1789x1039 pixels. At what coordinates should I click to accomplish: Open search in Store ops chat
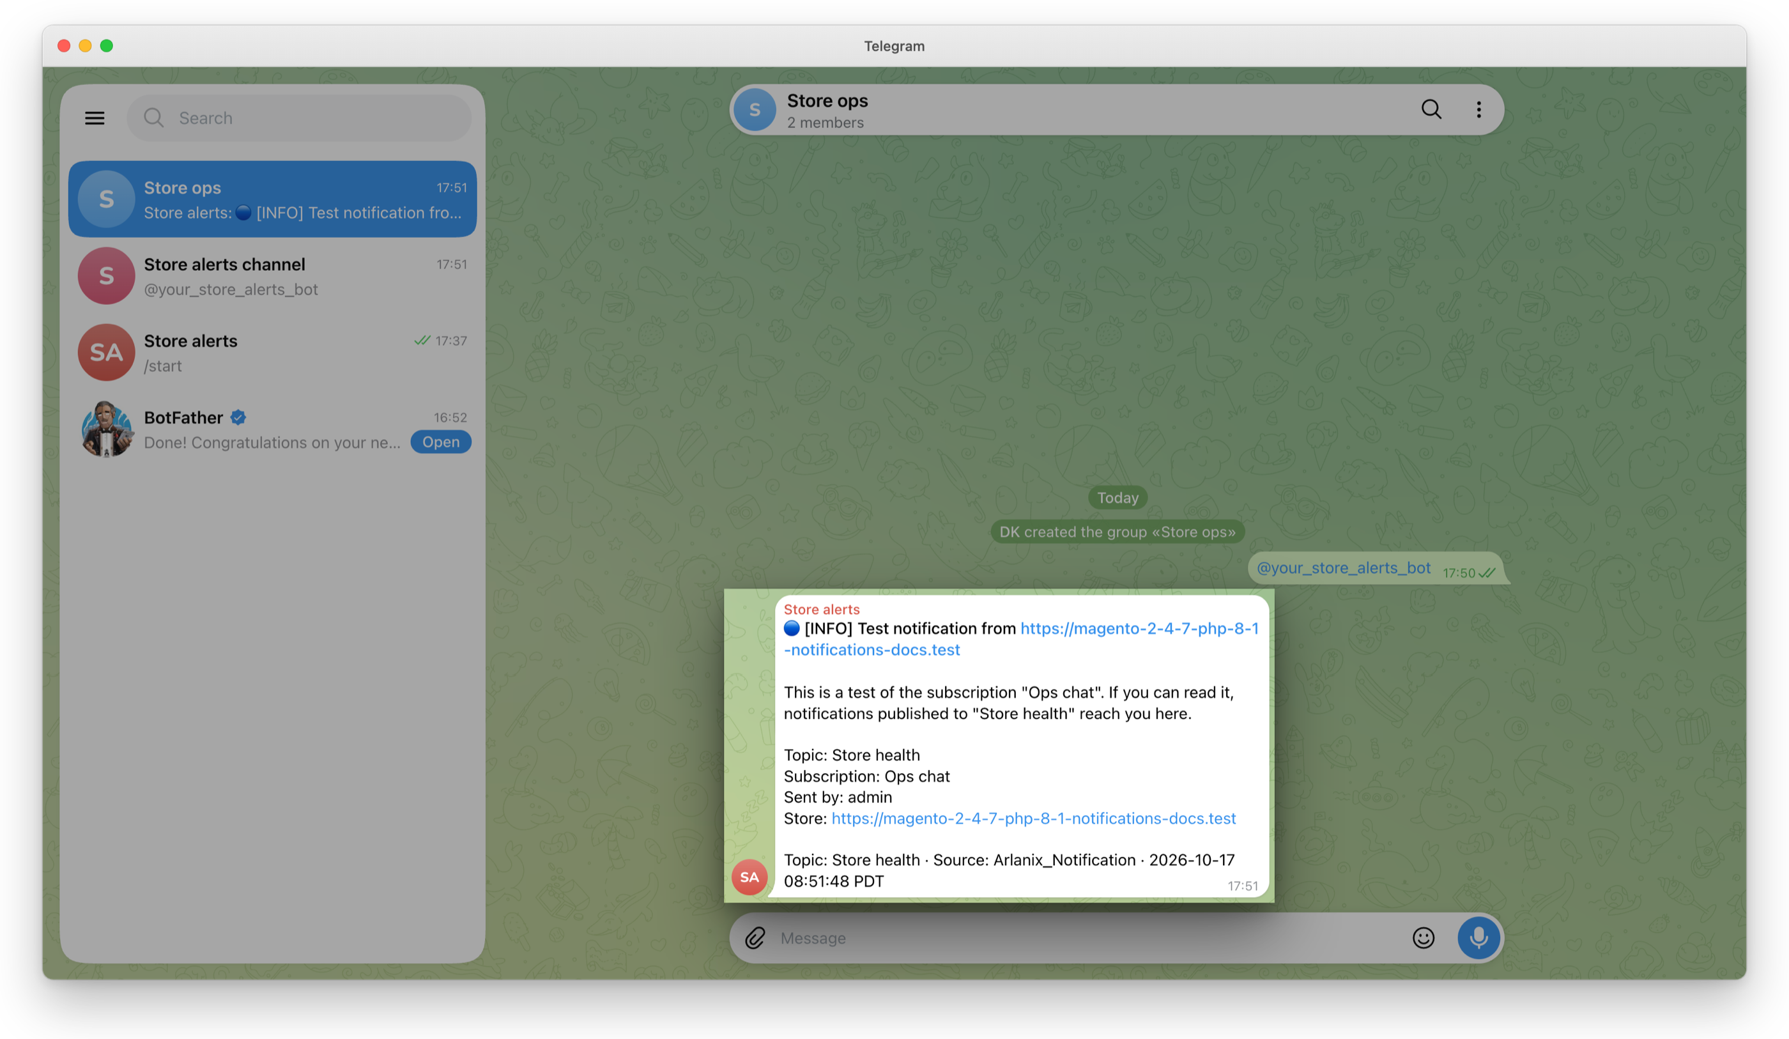1431,109
